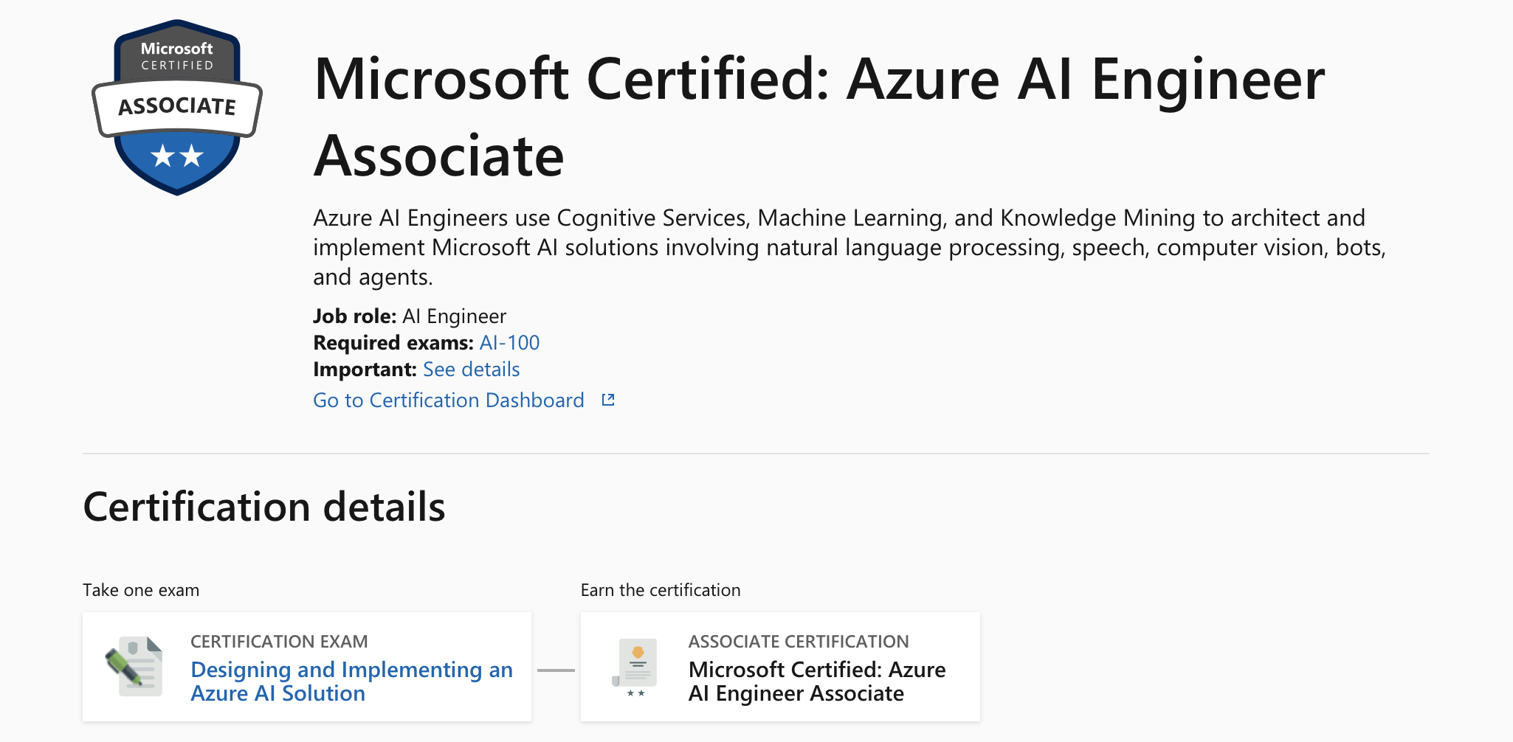Click the CERTIFICATION EXAM card caption

tap(279, 642)
